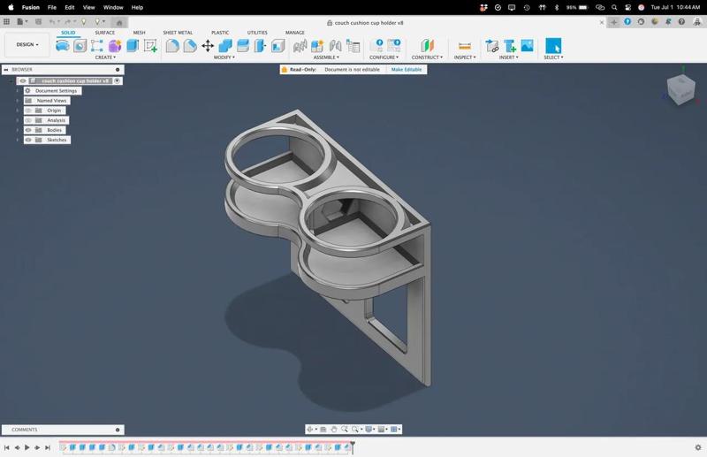This screenshot has width=707, height=457.
Task: Toggle visibility eye for Bodies folder
Action: tap(28, 130)
